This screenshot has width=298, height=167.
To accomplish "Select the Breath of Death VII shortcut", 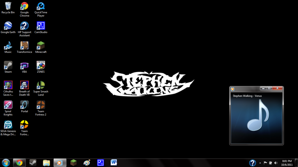I will 24,89.
